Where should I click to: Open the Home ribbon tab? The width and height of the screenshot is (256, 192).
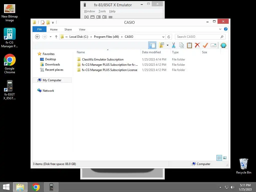pos(54,29)
